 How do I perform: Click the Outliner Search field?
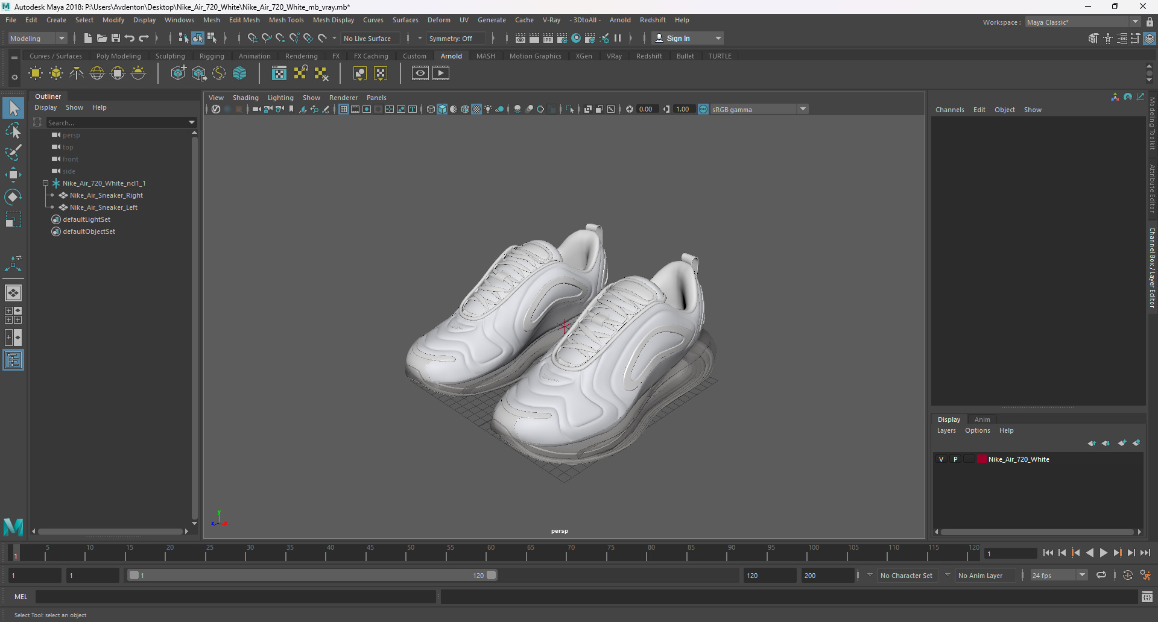(x=118, y=122)
